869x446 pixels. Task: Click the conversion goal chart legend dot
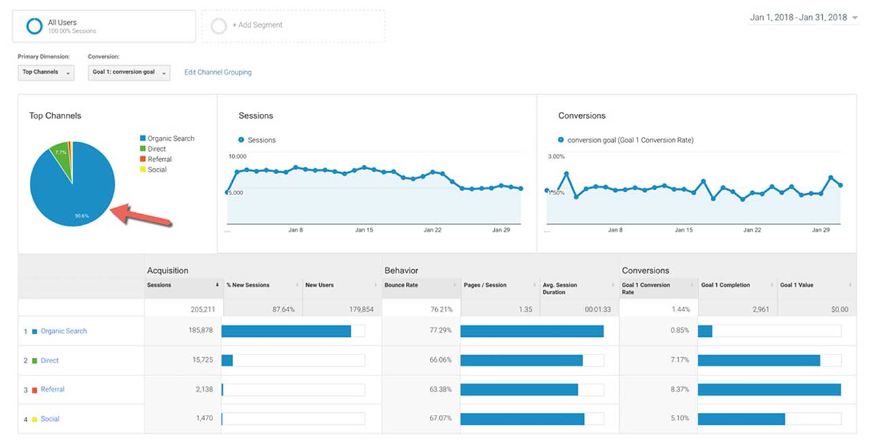(x=561, y=140)
